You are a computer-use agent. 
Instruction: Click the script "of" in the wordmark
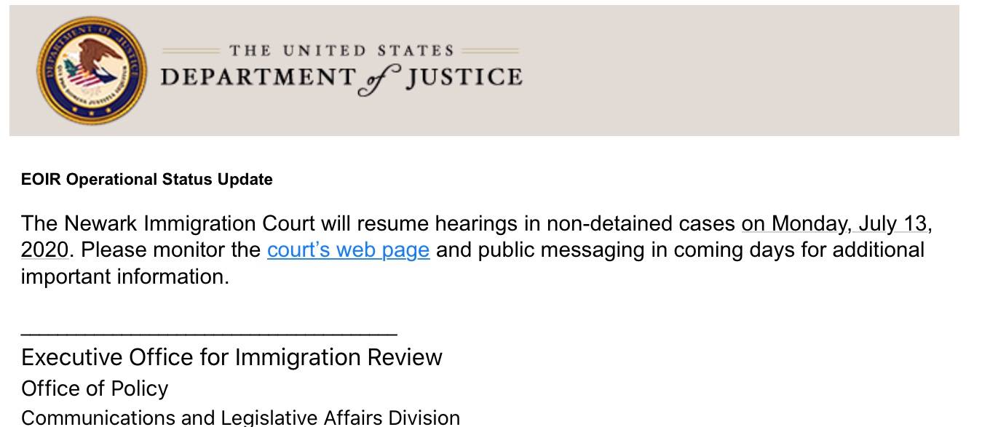click(379, 81)
